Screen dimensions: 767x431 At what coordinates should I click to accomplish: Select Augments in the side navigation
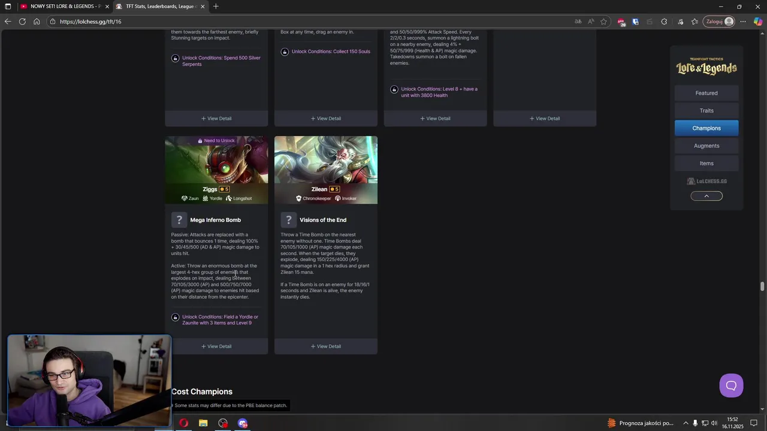pos(706,145)
